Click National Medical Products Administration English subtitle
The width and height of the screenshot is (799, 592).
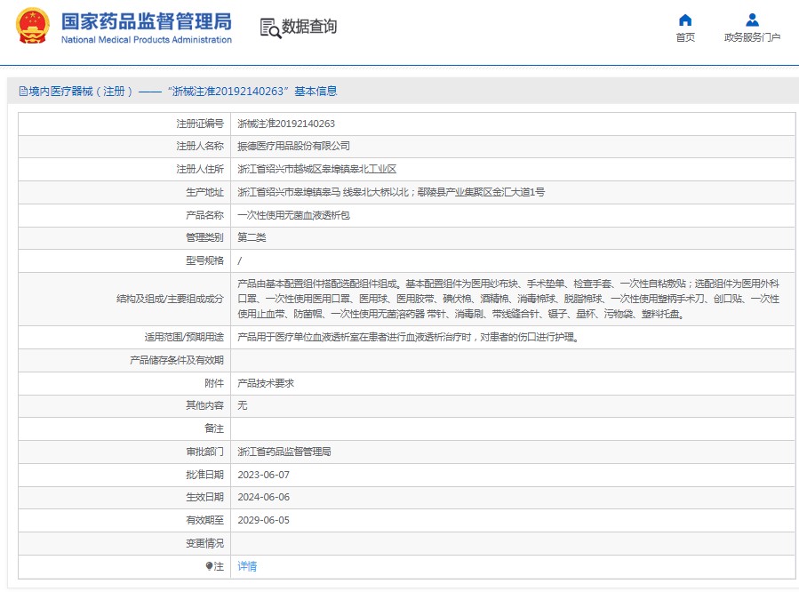point(146,40)
